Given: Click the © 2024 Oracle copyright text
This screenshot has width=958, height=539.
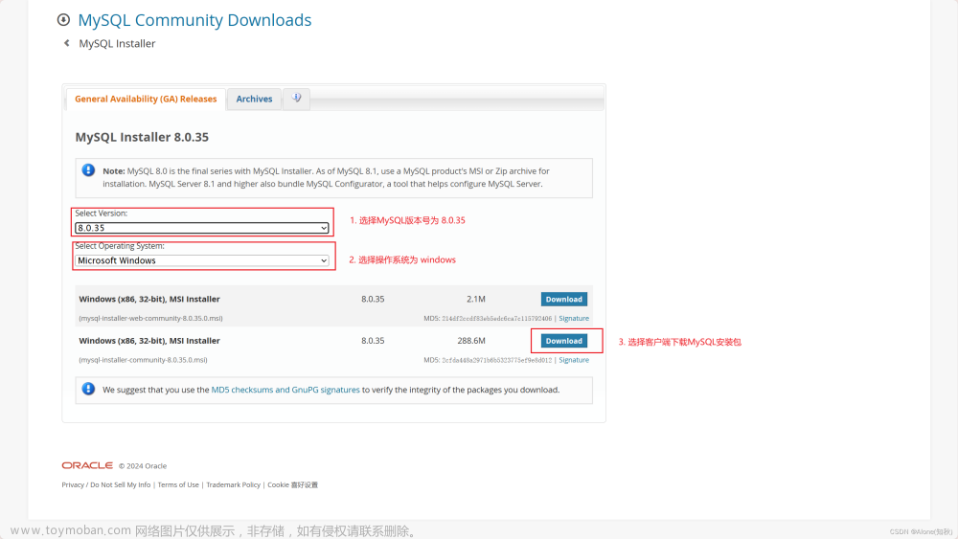Looking at the screenshot, I should (143, 465).
